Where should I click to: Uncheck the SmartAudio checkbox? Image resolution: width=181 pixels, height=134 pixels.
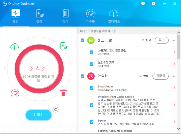click(92, 88)
